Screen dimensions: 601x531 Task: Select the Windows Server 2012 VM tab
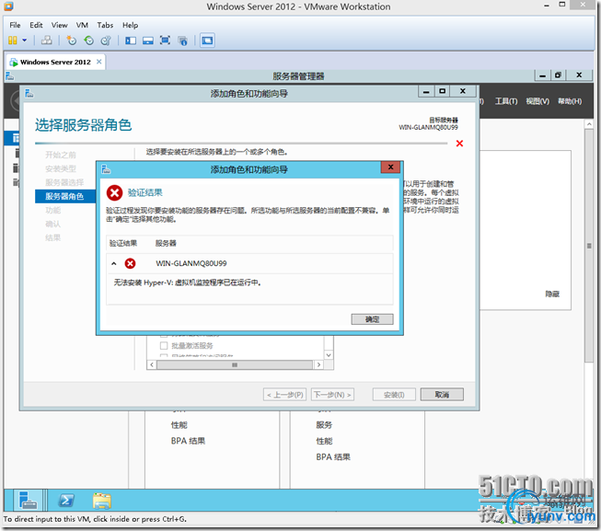[55, 62]
